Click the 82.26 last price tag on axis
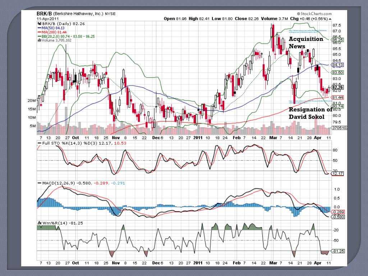Image resolution: width=368 pixels, height=276 pixels. point(337,87)
